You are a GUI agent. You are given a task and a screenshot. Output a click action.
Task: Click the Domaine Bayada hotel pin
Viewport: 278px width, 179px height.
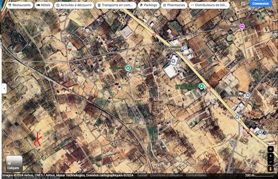(242, 27)
